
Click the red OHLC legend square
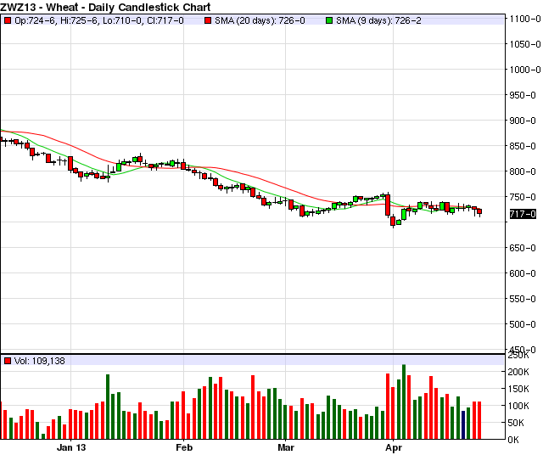coord(8,20)
